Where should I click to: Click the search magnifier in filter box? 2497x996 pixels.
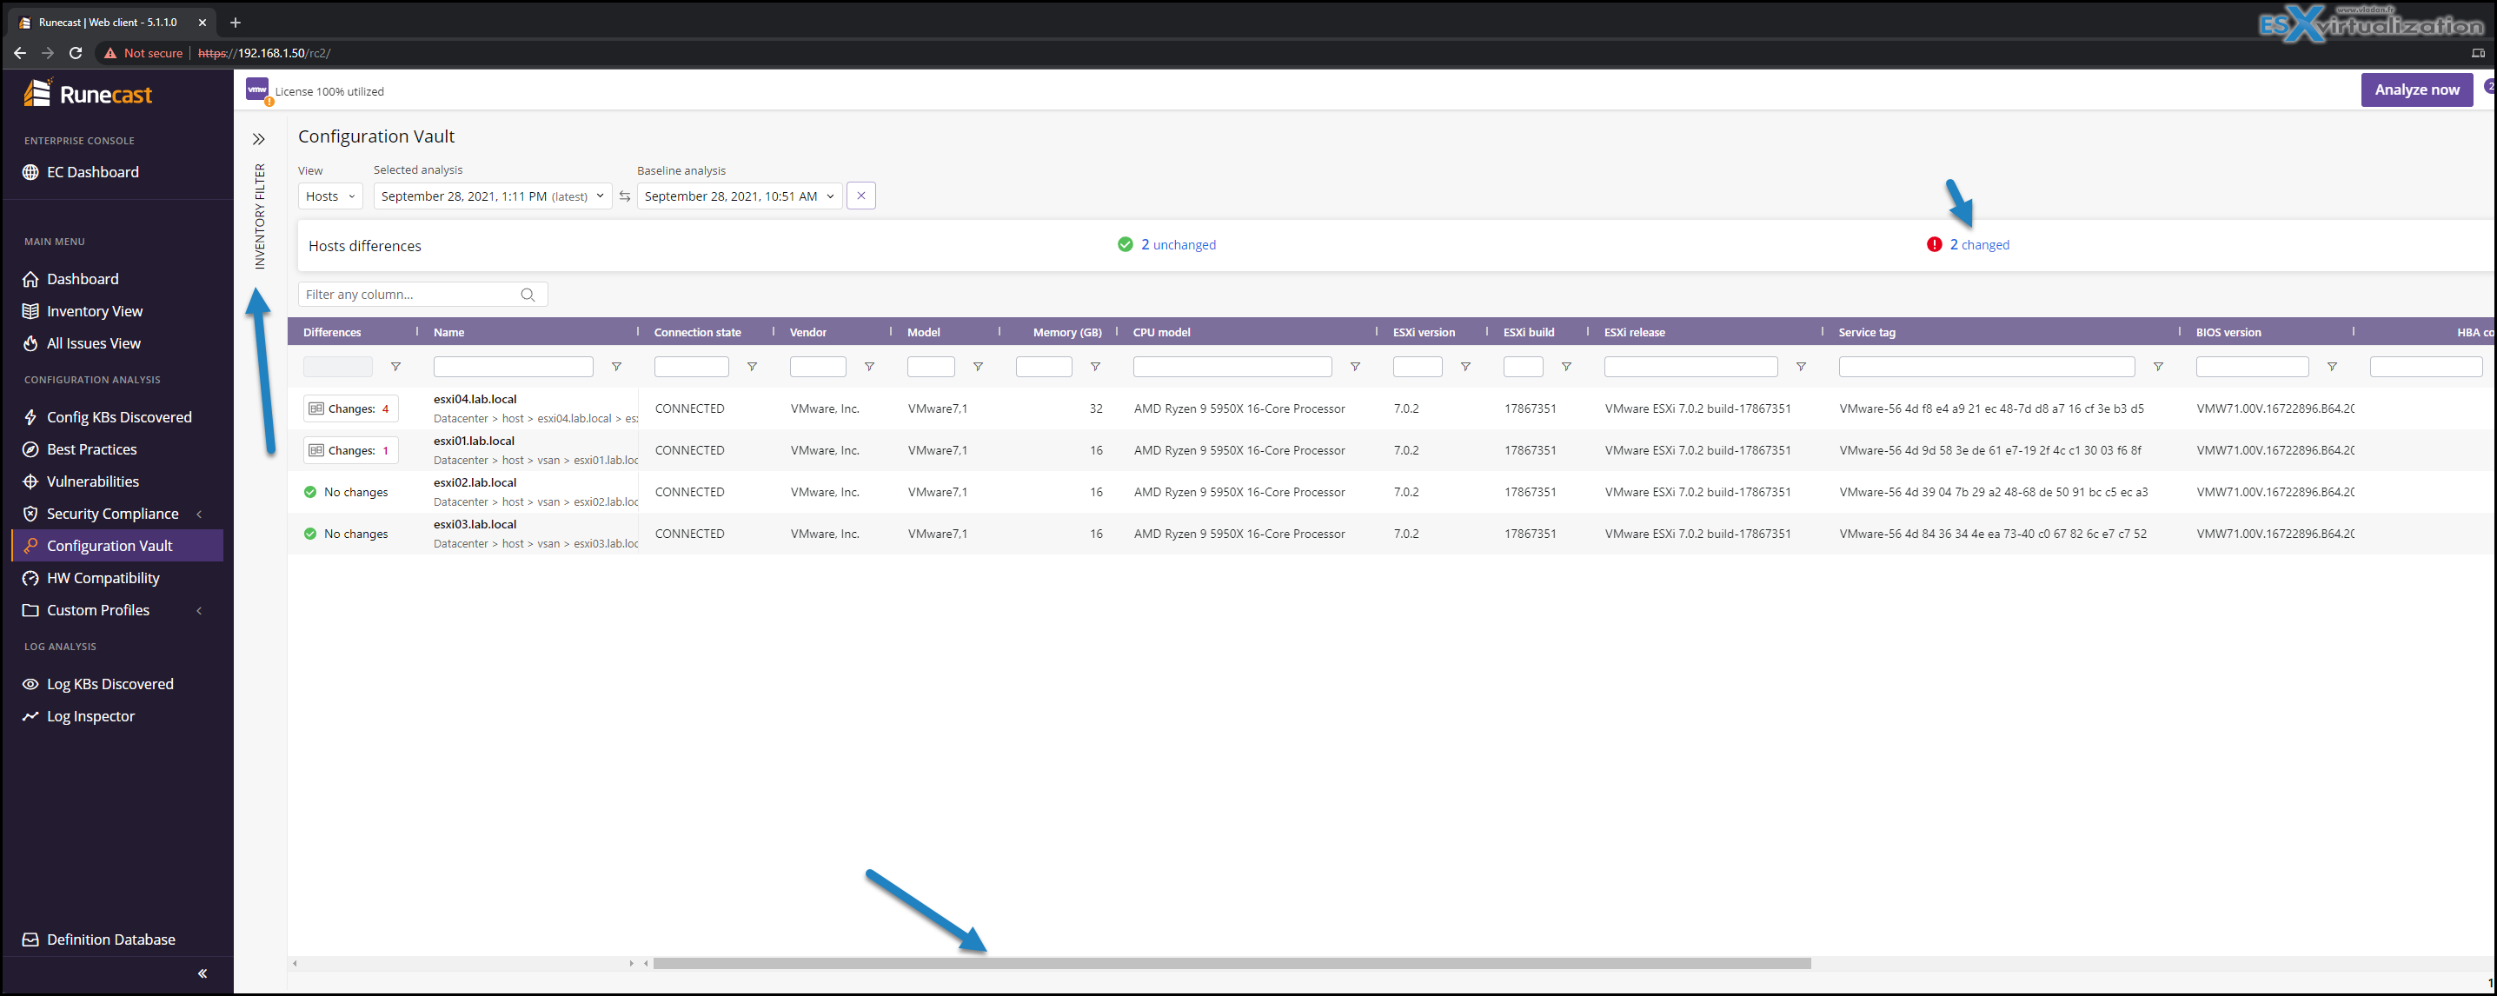tap(528, 295)
